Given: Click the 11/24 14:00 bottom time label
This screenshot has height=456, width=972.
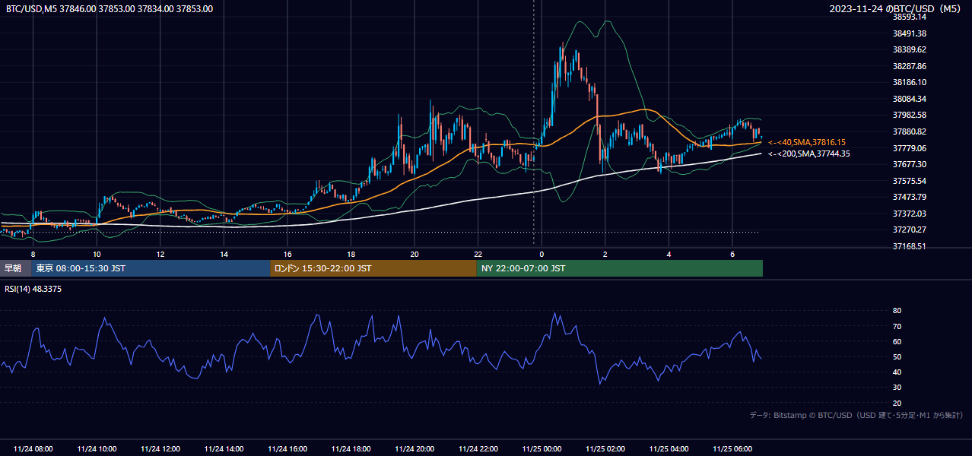Looking at the screenshot, I should point(224,449).
